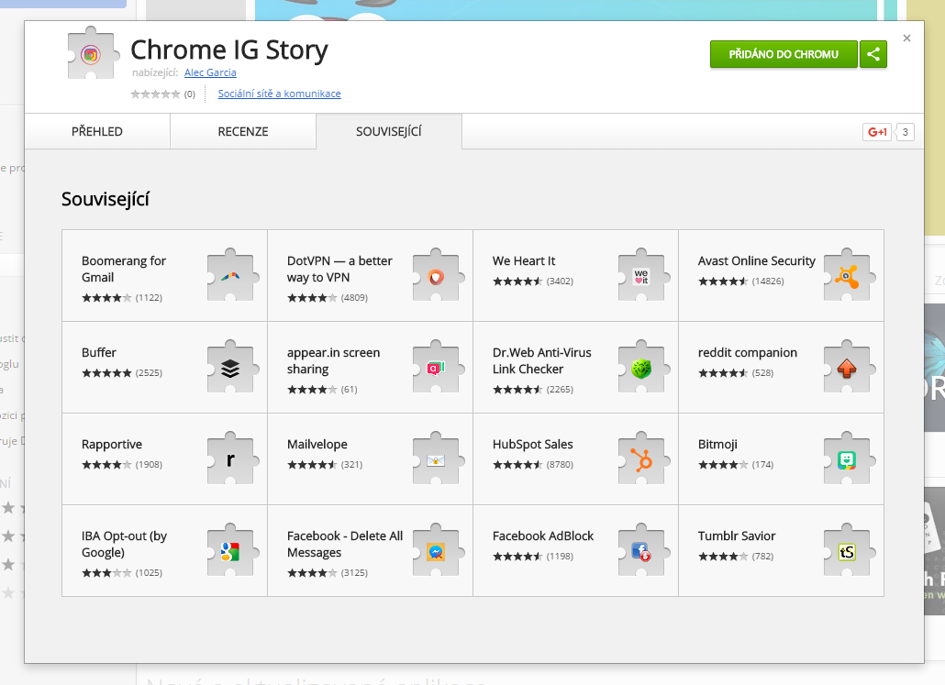Open the Mailvelope envelope icon
The image size is (945, 685).
pos(439,458)
